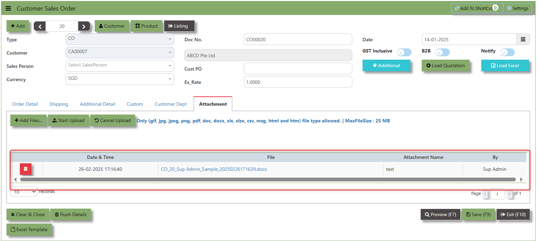538x241 pixels.
Task: Enable the B2B switch
Action: [443, 52]
